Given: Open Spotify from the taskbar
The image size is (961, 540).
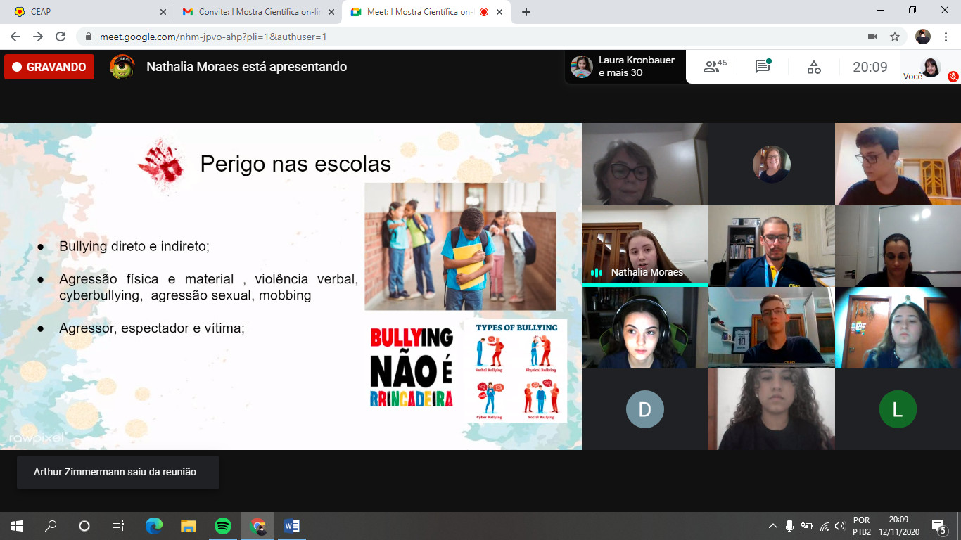Looking at the screenshot, I should pyautogui.click(x=223, y=526).
